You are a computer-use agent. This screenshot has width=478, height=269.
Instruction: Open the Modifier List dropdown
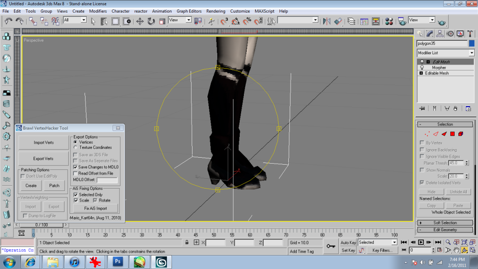coord(445,53)
